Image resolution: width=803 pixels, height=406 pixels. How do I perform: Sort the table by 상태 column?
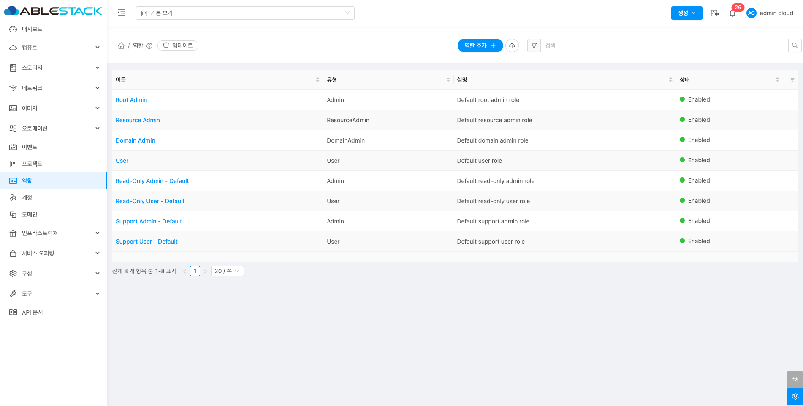tap(777, 80)
